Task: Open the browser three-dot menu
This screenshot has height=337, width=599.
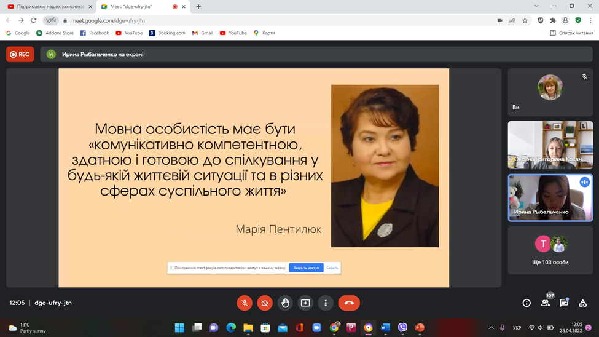Action: pyautogui.click(x=590, y=21)
